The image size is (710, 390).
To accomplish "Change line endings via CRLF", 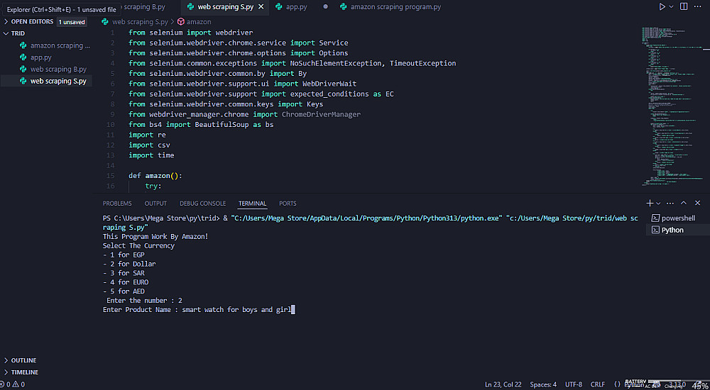I will [597, 384].
